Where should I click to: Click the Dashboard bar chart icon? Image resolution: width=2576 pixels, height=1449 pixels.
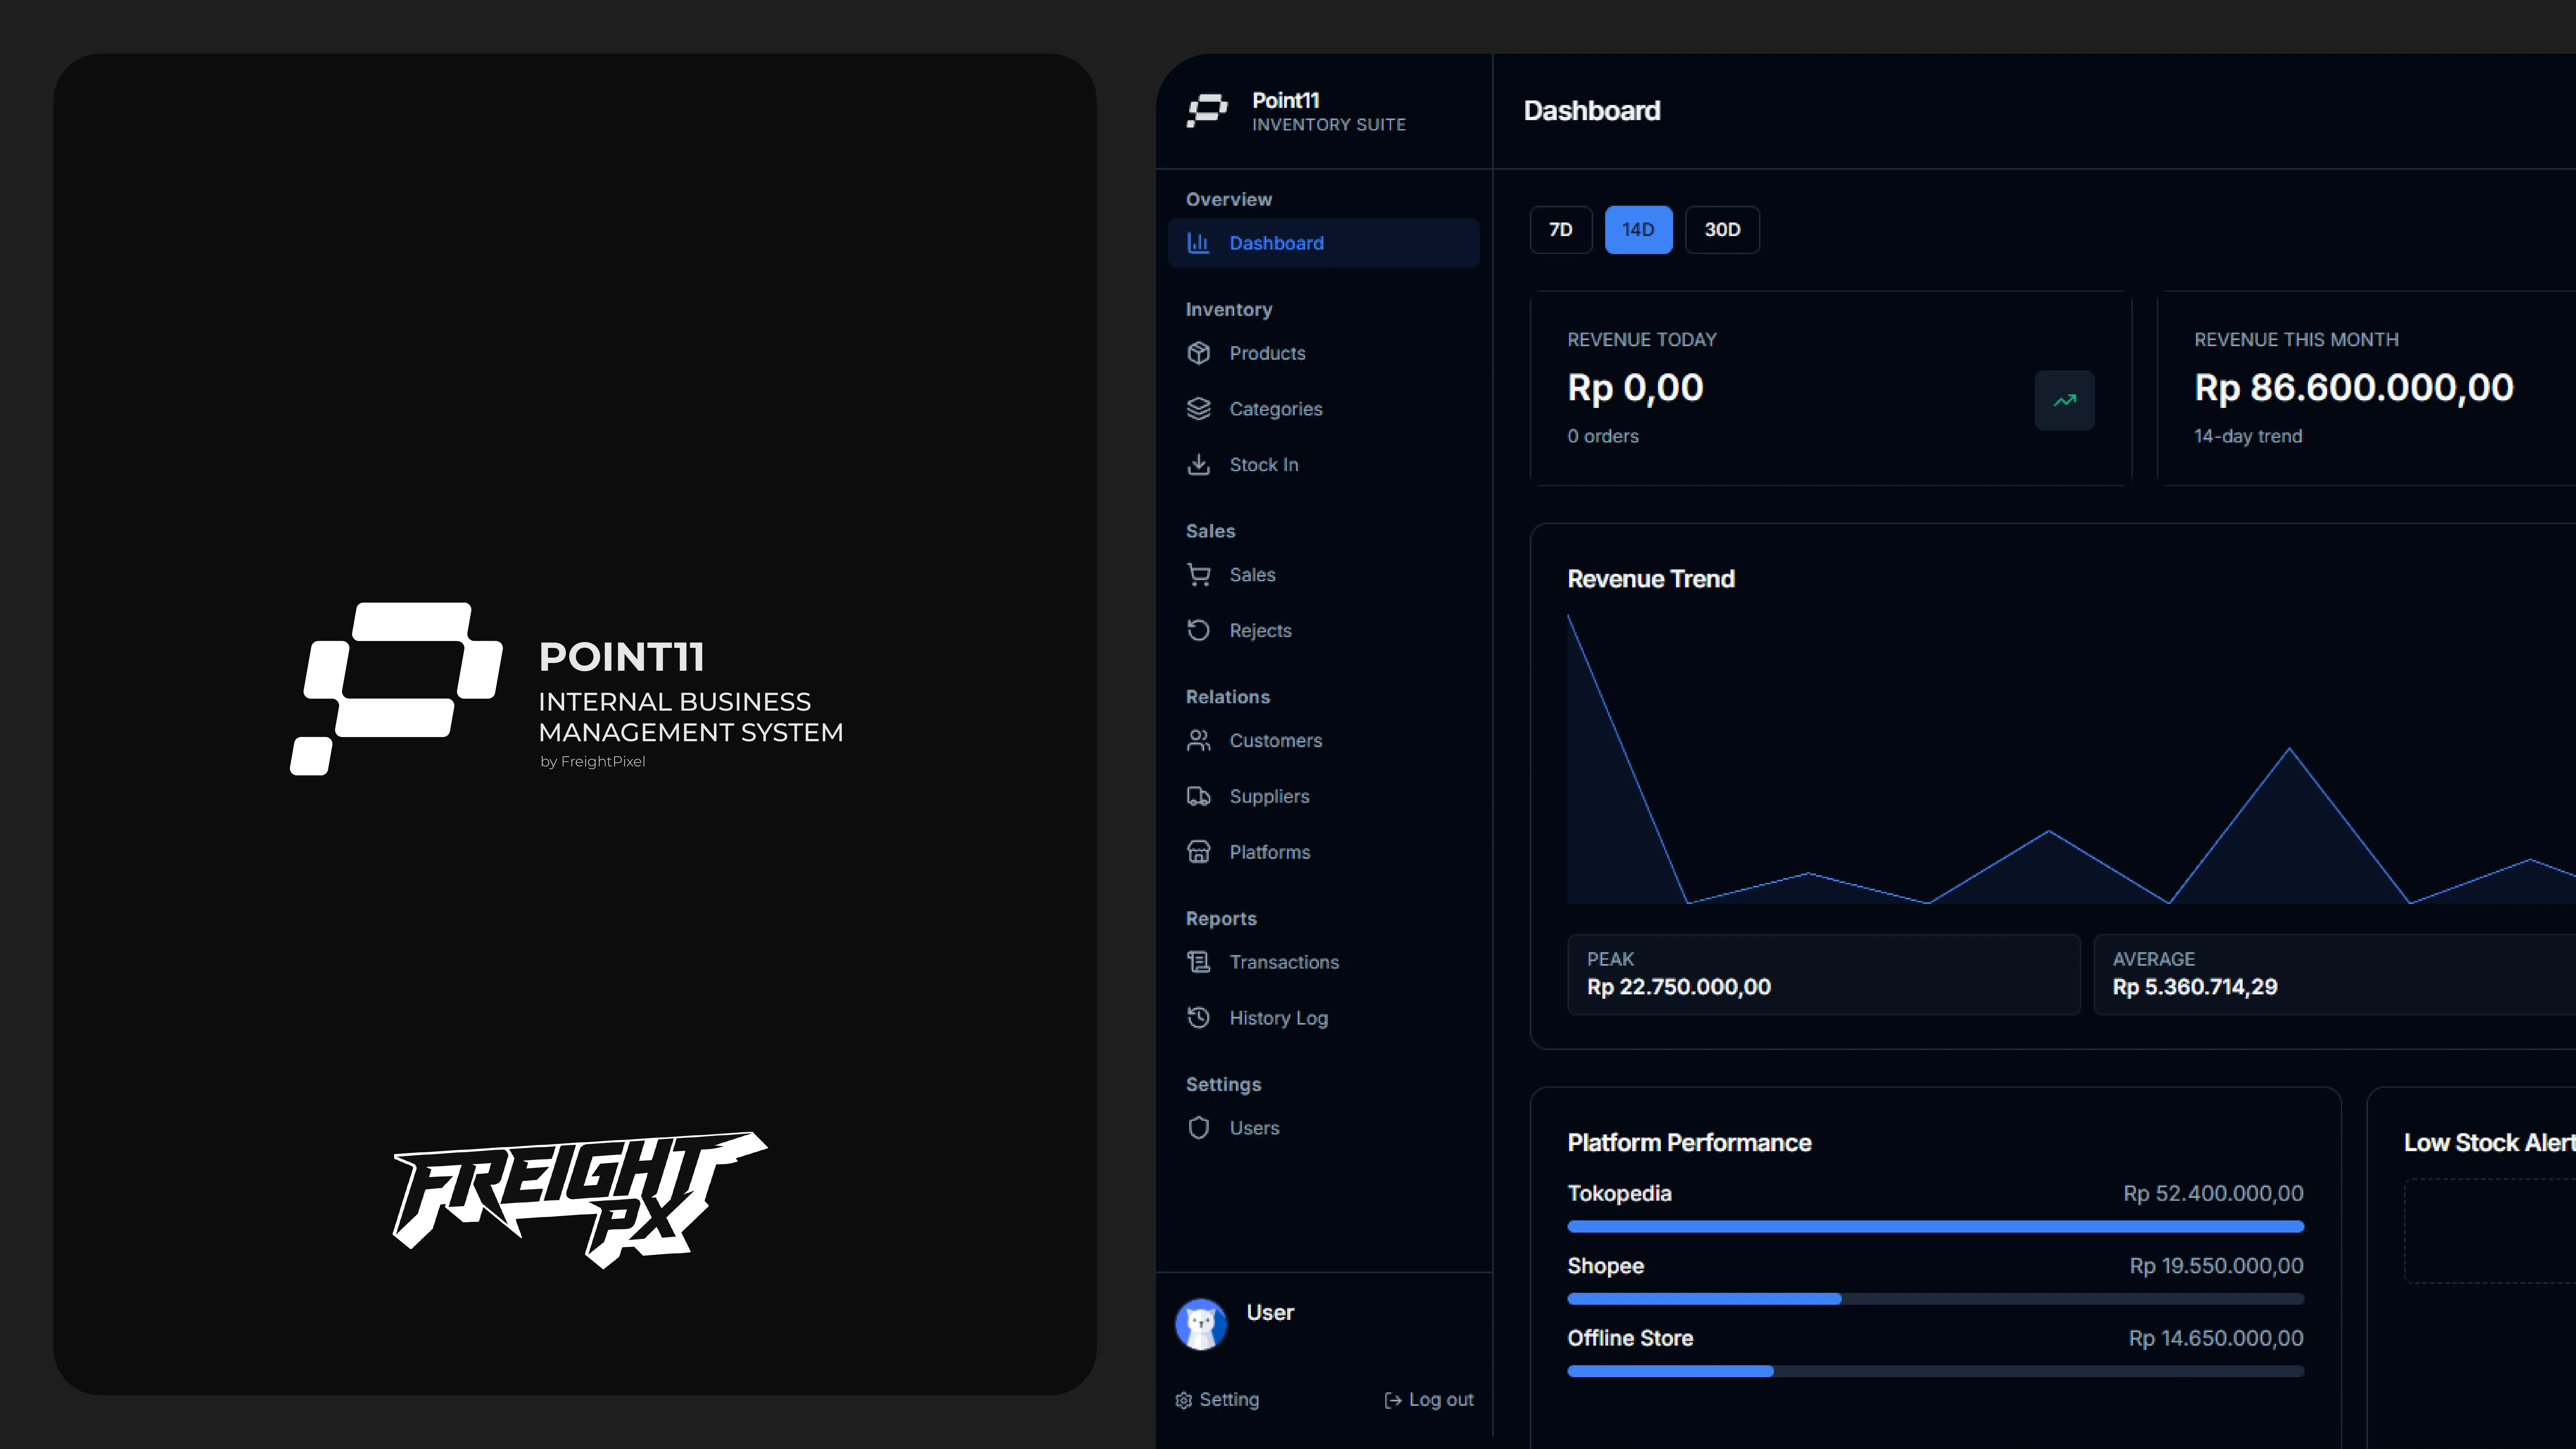pyautogui.click(x=1198, y=243)
